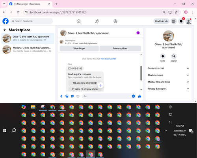Search in conversation using the magnifier icon
197x158 pixels.
tap(174, 56)
